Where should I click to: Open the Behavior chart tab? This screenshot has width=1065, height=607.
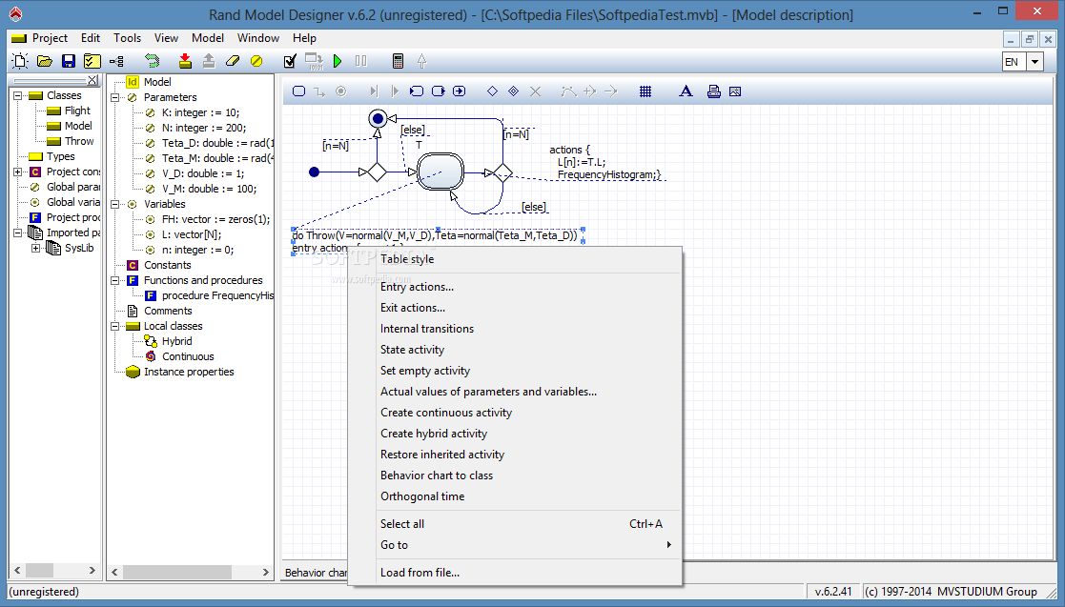(x=316, y=573)
